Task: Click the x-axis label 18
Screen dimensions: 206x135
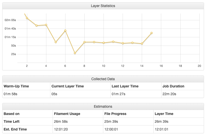Action: (x=180, y=66)
